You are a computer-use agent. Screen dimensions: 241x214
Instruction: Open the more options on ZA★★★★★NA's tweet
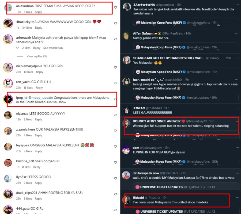click(x=237, y=5)
